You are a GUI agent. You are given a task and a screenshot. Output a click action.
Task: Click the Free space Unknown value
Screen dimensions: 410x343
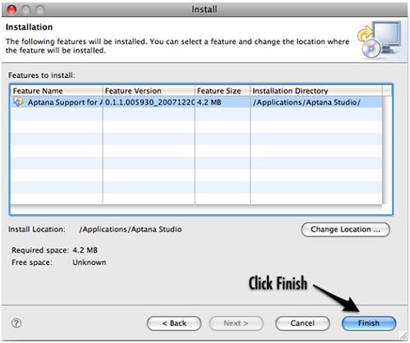(90, 263)
